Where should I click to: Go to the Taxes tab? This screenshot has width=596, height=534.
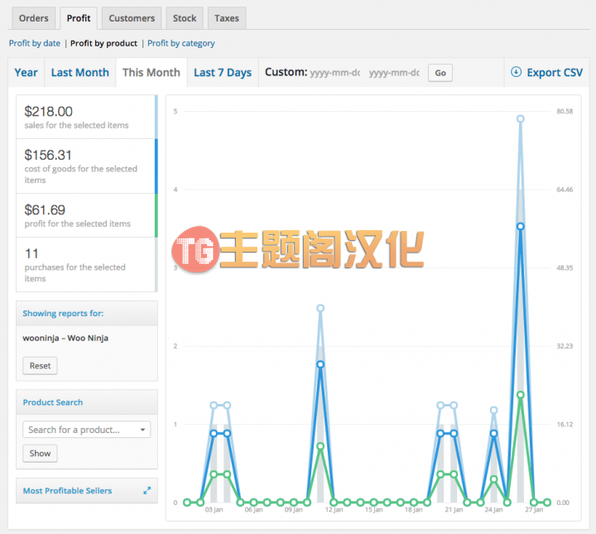pos(227,18)
